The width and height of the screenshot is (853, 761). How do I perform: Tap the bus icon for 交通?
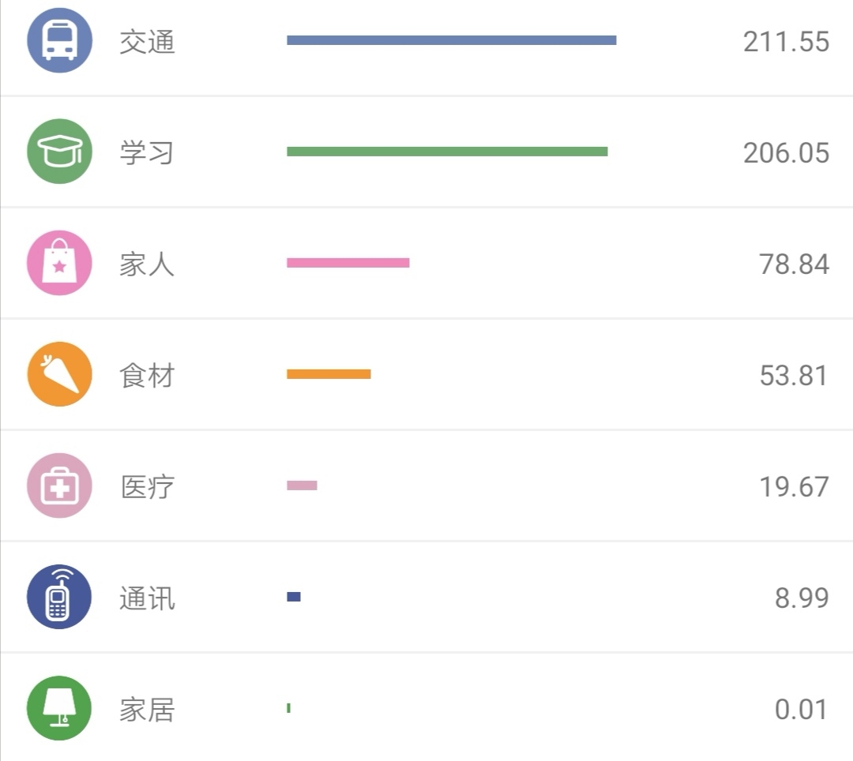click(x=60, y=40)
